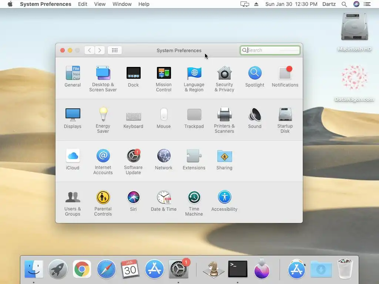Viewport: 379px width, 284px height.
Task: Open Printers & Scanners pane
Action: tap(224, 120)
